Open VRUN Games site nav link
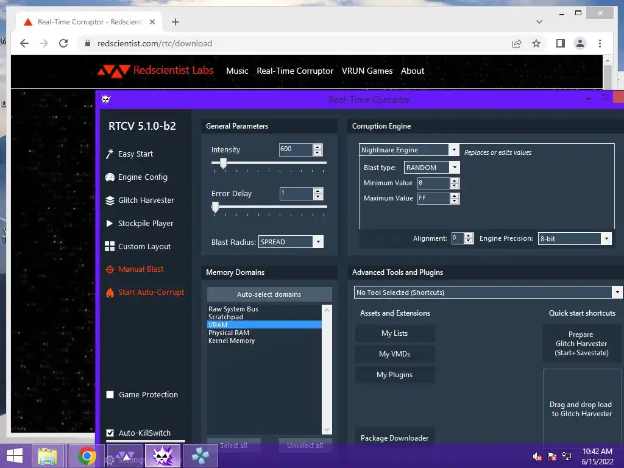This screenshot has width=624, height=468. [x=367, y=71]
